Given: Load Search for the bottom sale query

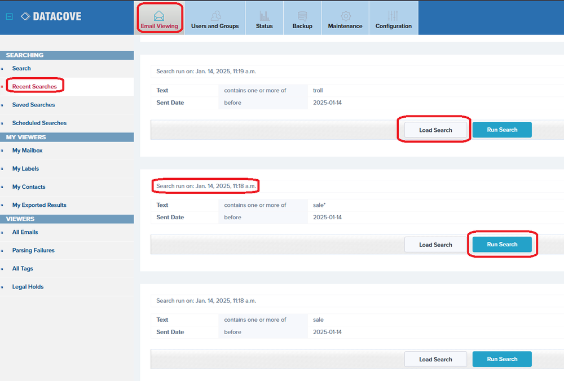Looking at the screenshot, I should [435, 359].
